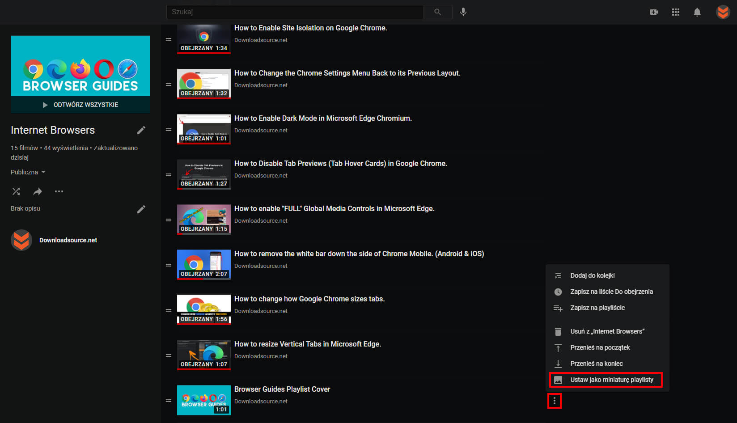Image resolution: width=737 pixels, height=423 pixels.
Task: Click thumbnail of Site Isolation video
Action: (204, 39)
